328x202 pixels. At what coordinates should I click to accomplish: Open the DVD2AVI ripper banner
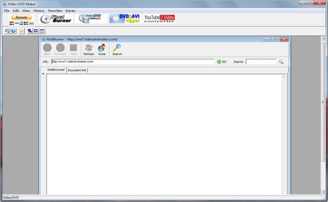[x=125, y=19]
